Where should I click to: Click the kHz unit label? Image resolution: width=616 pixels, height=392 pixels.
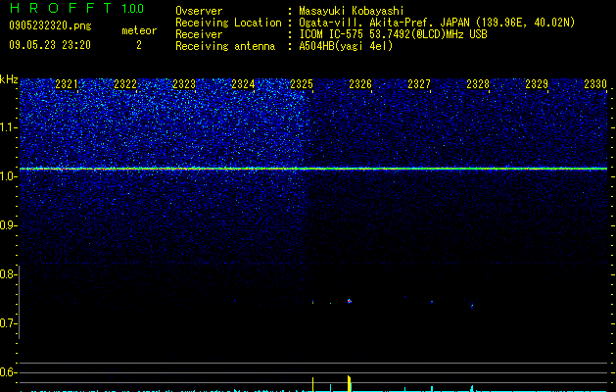[9, 79]
